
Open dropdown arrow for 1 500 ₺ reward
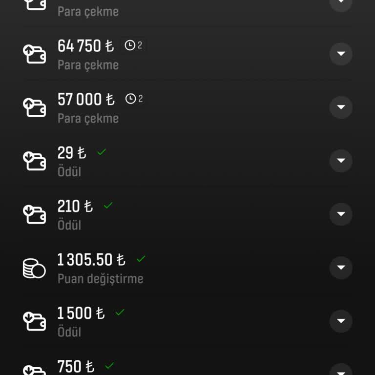point(341,321)
